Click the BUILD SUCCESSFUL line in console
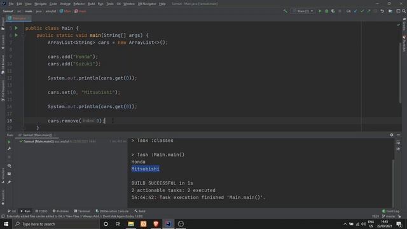The height and width of the screenshot is (229, 407). (x=162, y=183)
